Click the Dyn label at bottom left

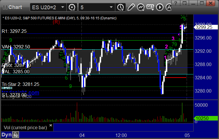tap(6, 135)
